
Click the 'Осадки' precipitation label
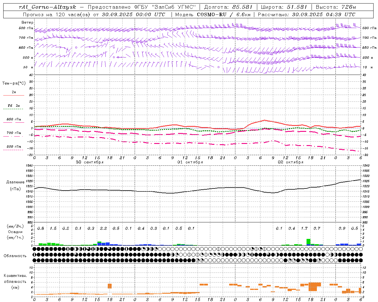15,232
